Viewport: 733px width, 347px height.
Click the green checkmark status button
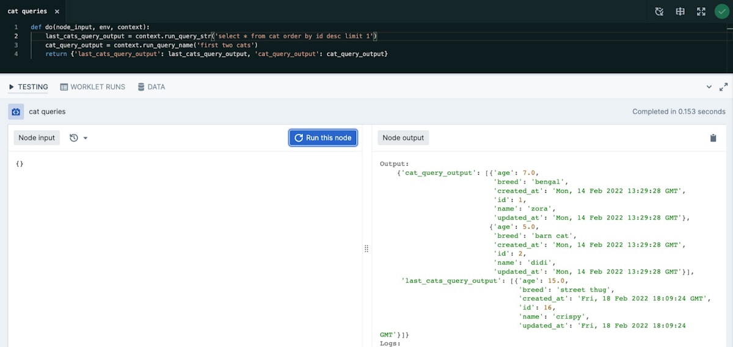click(x=721, y=11)
